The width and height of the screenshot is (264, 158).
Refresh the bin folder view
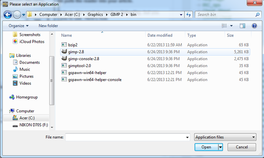[x=189, y=15]
